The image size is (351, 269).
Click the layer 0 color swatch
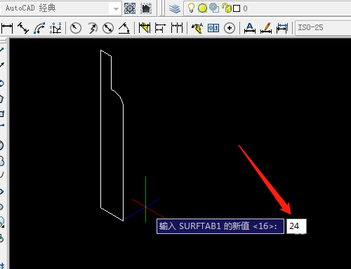click(237, 8)
